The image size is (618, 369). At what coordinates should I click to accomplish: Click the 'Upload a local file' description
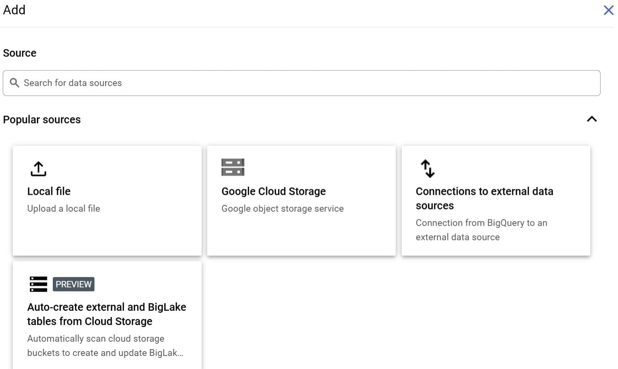[x=64, y=209]
